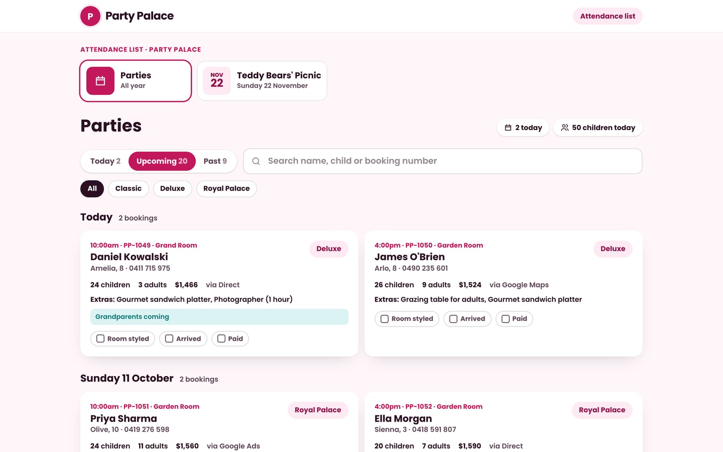Click booking reference PP-1049 line

coord(144,245)
